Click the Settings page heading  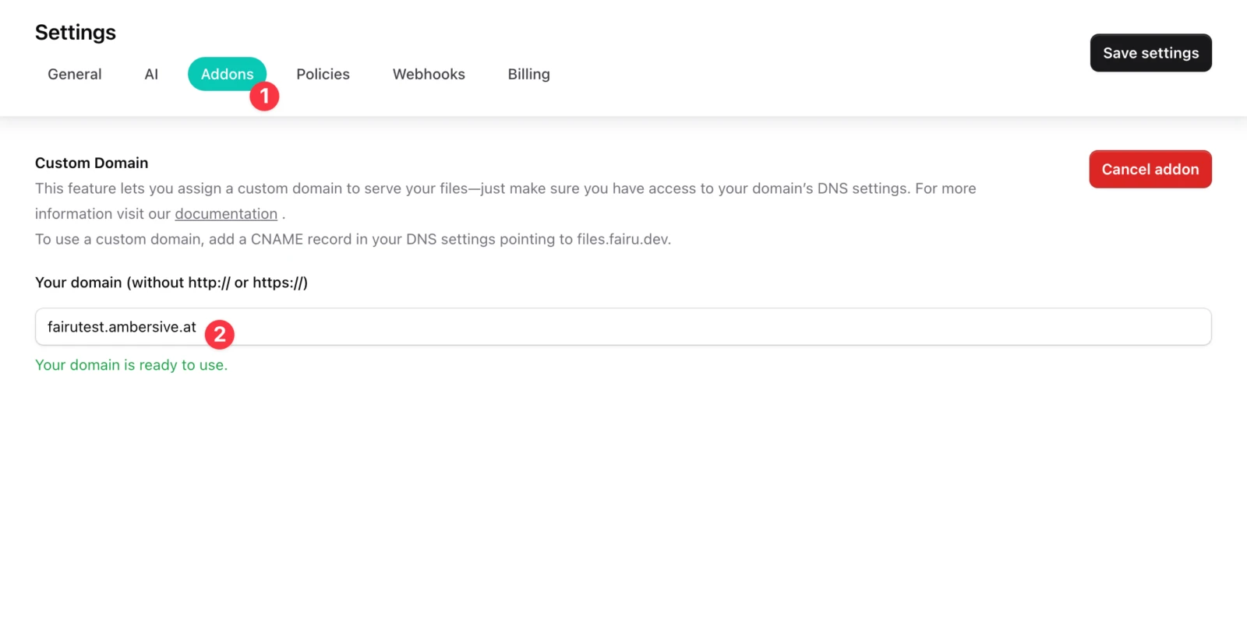(x=76, y=33)
